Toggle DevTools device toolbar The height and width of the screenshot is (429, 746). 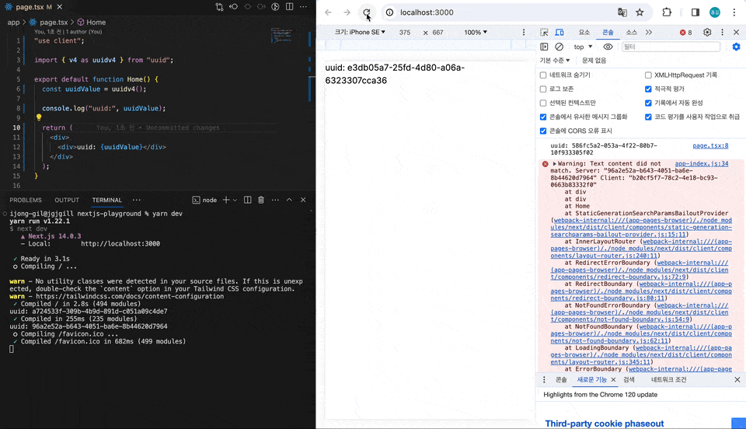(x=559, y=33)
